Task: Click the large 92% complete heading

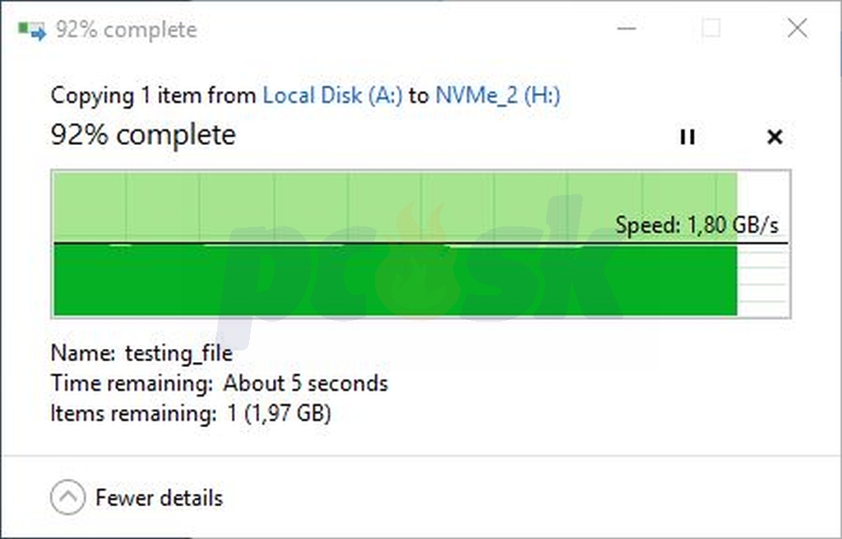Action: 143,135
